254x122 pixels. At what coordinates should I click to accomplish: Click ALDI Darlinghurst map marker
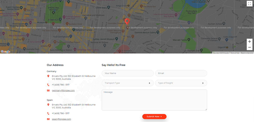tap(70, 37)
